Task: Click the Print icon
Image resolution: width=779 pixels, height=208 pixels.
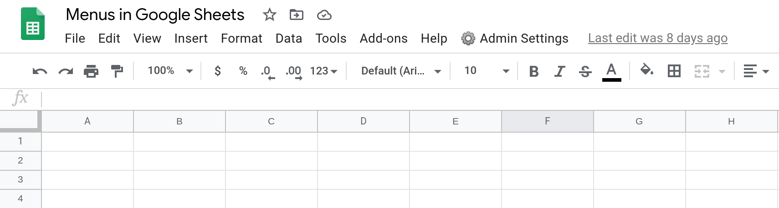Action: 91,71
